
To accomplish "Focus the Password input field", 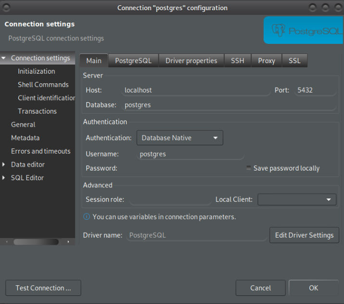I will [x=190, y=168].
